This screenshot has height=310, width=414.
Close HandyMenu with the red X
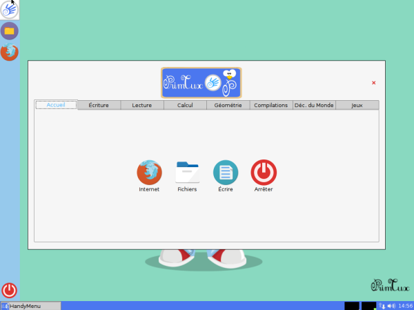pyautogui.click(x=373, y=83)
